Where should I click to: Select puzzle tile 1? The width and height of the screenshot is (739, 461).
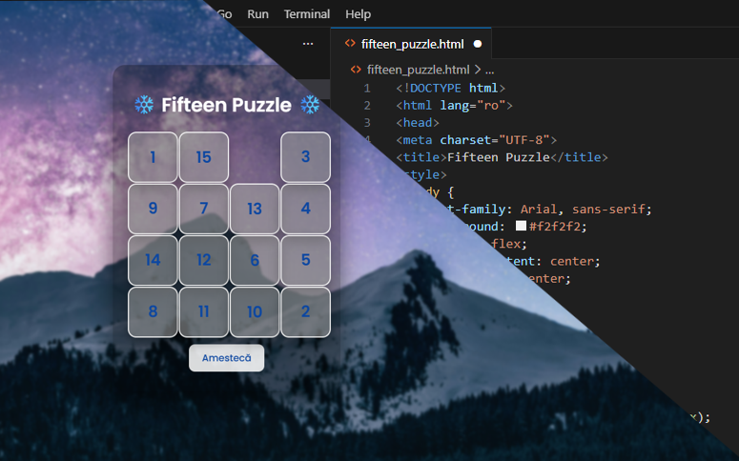[x=153, y=157]
